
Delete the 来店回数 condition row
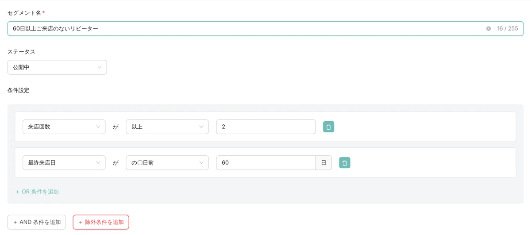[328, 127]
